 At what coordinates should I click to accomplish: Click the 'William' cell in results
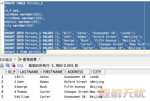click(x=28, y=97)
